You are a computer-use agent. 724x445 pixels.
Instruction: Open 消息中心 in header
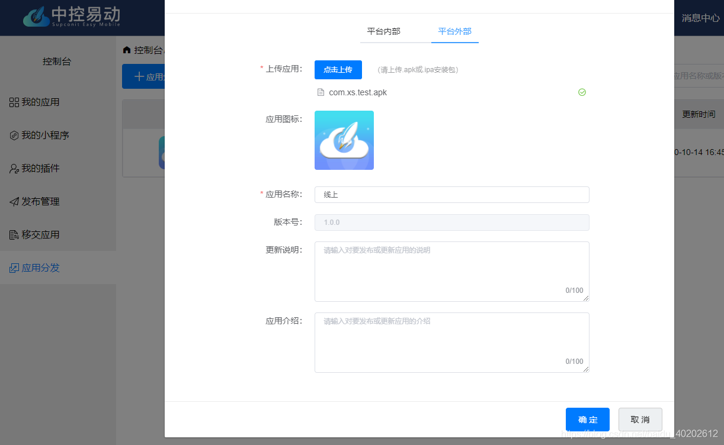(x=701, y=18)
